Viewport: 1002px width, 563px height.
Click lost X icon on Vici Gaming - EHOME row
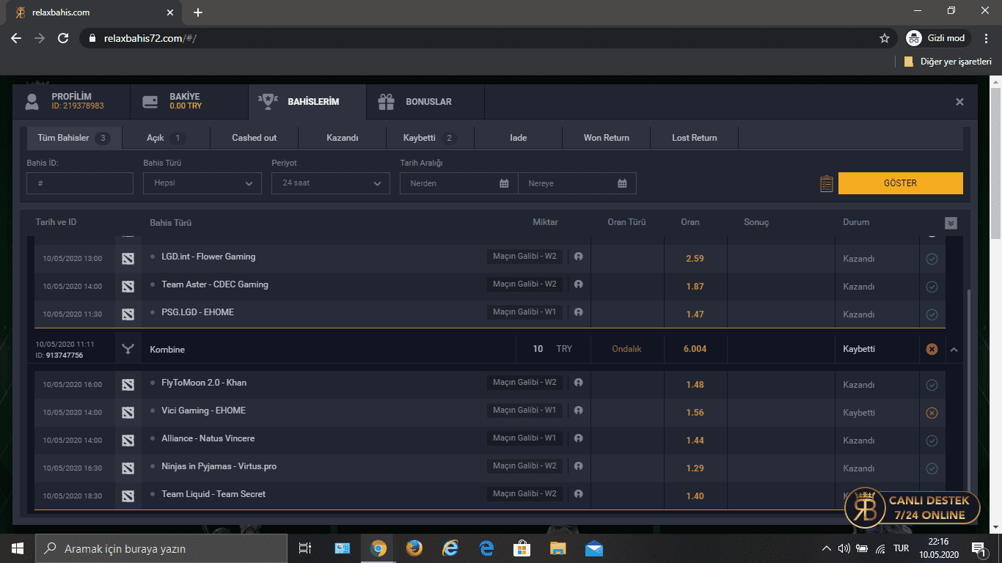932,413
